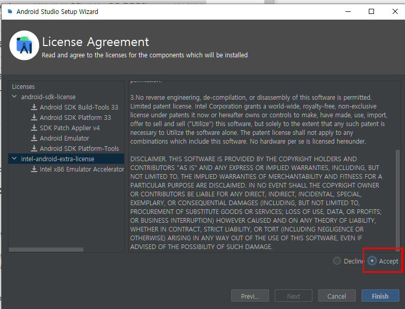The width and height of the screenshot is (405, 309).
Task: Select SDK Patch Applier v4 entry
Action: tap(70, 128)
